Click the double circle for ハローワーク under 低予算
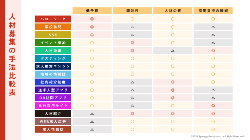This screenshot has height=140, width=250. tap(92, 19)
